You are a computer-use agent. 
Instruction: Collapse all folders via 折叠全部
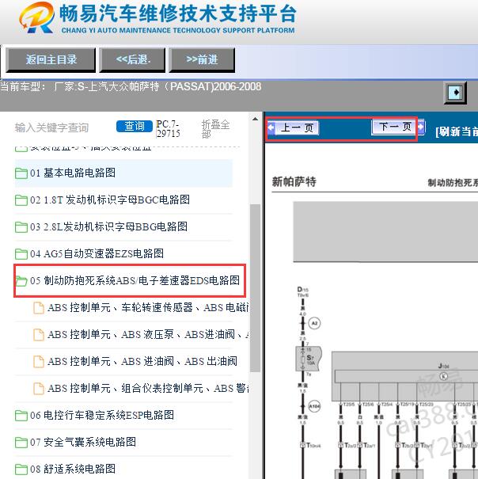coord(215,129)
